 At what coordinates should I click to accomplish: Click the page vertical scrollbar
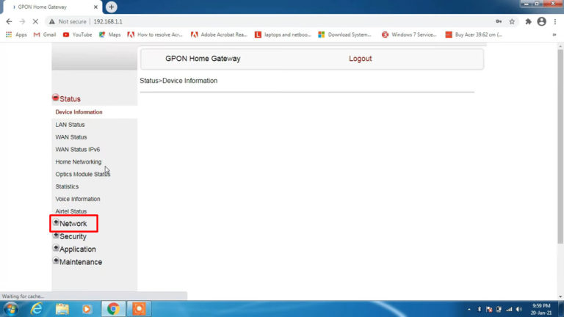[560, 147]
